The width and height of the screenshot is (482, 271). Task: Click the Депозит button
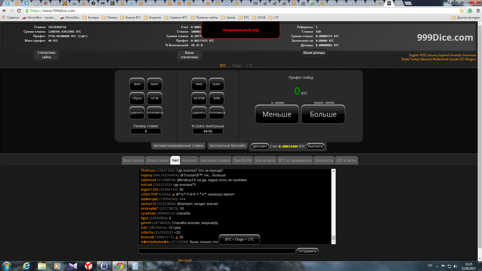(x=260, y=146)
